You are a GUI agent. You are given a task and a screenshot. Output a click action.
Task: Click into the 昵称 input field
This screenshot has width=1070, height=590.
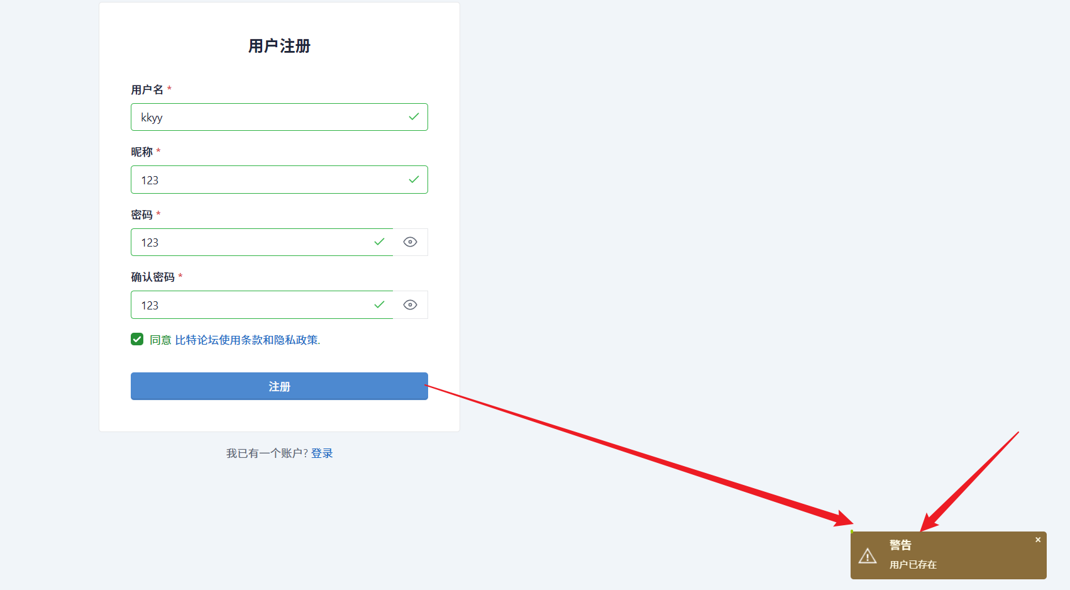coord(279,180)
